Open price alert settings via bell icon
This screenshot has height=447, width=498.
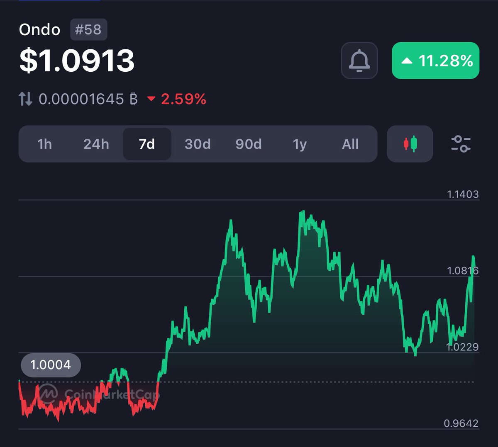359,61
